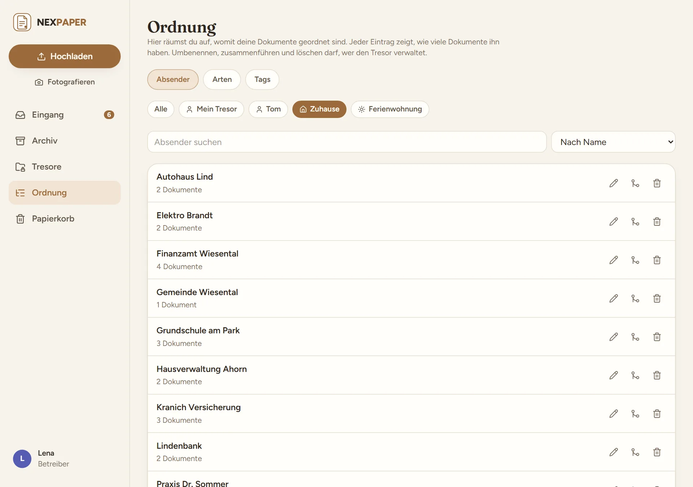Rename Autohaus Lind with pencil icon
This screenshot has width=693, height=487.
click(614, 183)
